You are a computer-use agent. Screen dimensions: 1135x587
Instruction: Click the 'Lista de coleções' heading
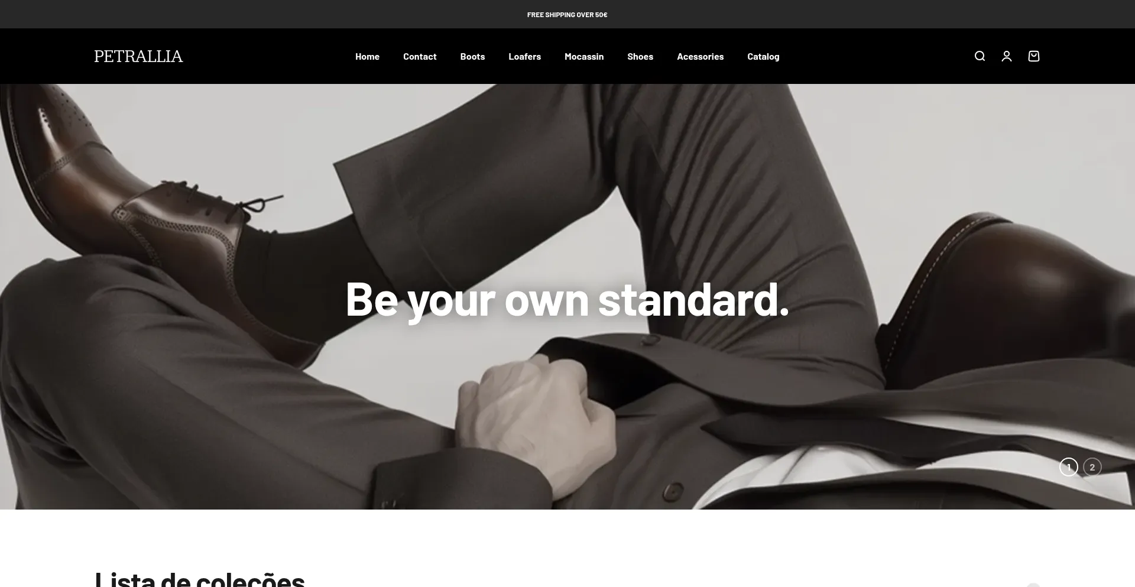(x=200, y=579)
